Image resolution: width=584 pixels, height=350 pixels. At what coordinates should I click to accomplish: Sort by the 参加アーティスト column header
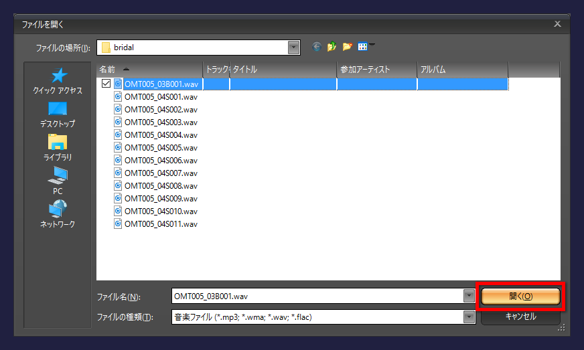tap(377, 70)
